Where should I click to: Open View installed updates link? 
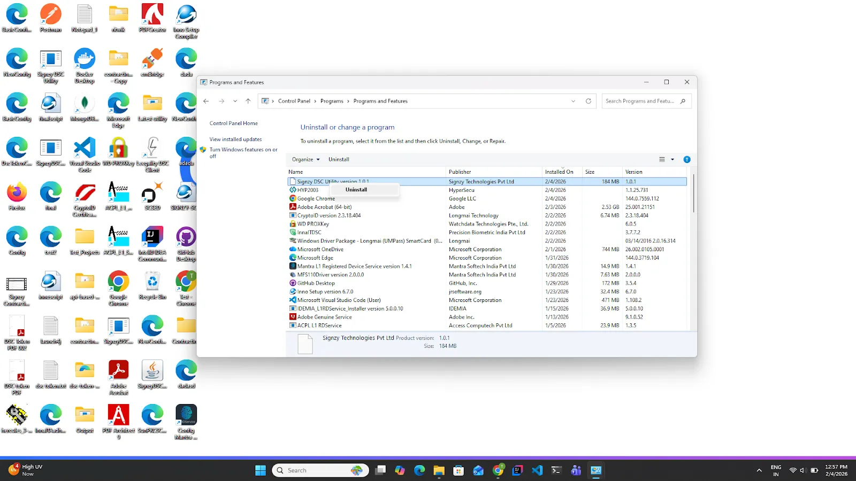(x=236, y=139)
